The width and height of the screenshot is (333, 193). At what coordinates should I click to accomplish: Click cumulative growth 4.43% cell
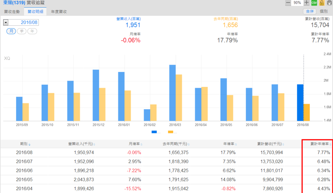pos(324,188)
